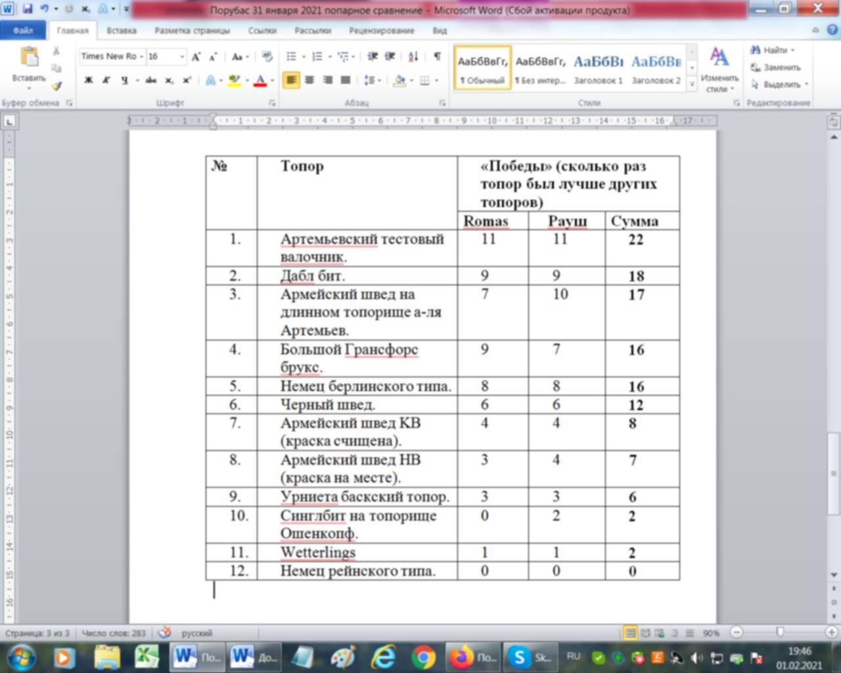Click the bulleted list icon
Viewport: 841px width, 673px height.
tap(292, 57)
